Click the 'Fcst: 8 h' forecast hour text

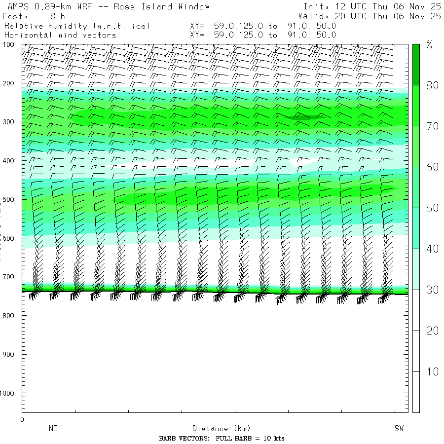[34, 16]
